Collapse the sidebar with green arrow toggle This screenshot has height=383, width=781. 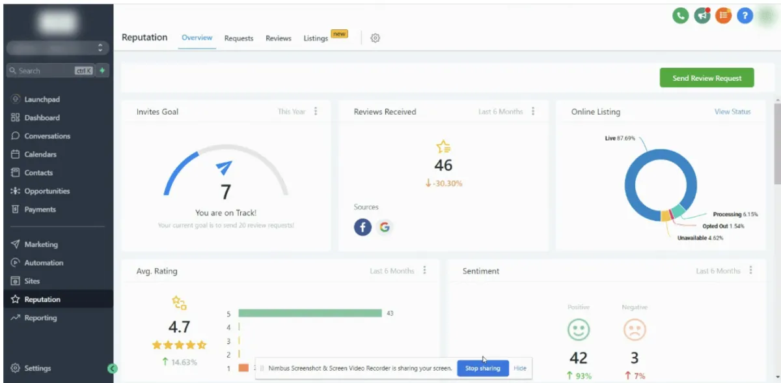tap(112, 369)
